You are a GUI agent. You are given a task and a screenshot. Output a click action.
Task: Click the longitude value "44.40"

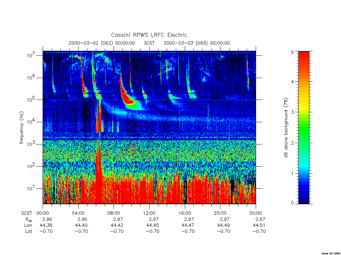tap(81, 225)
